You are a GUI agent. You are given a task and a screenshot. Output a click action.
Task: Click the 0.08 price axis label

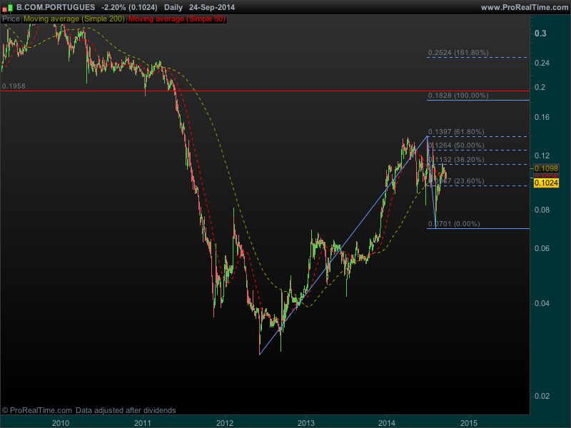click(x=542, y=210)
